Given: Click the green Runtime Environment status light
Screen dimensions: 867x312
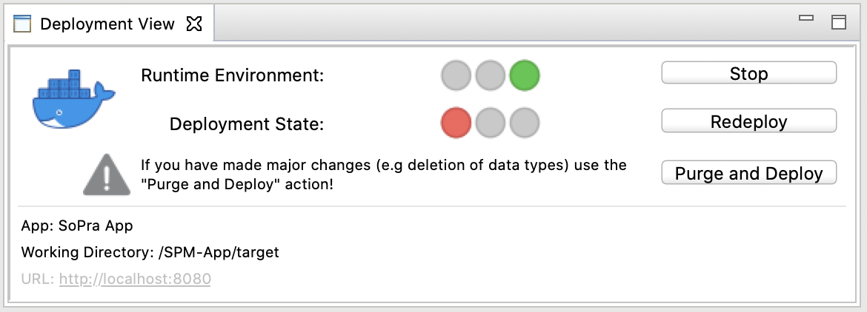Looking at the screenshot, I should click(525, 75).
